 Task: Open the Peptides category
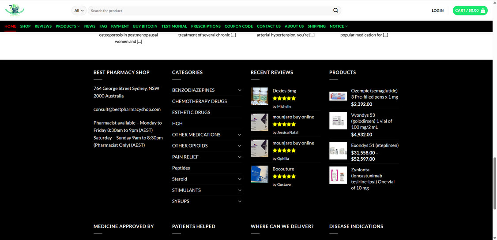click(181, 168)
